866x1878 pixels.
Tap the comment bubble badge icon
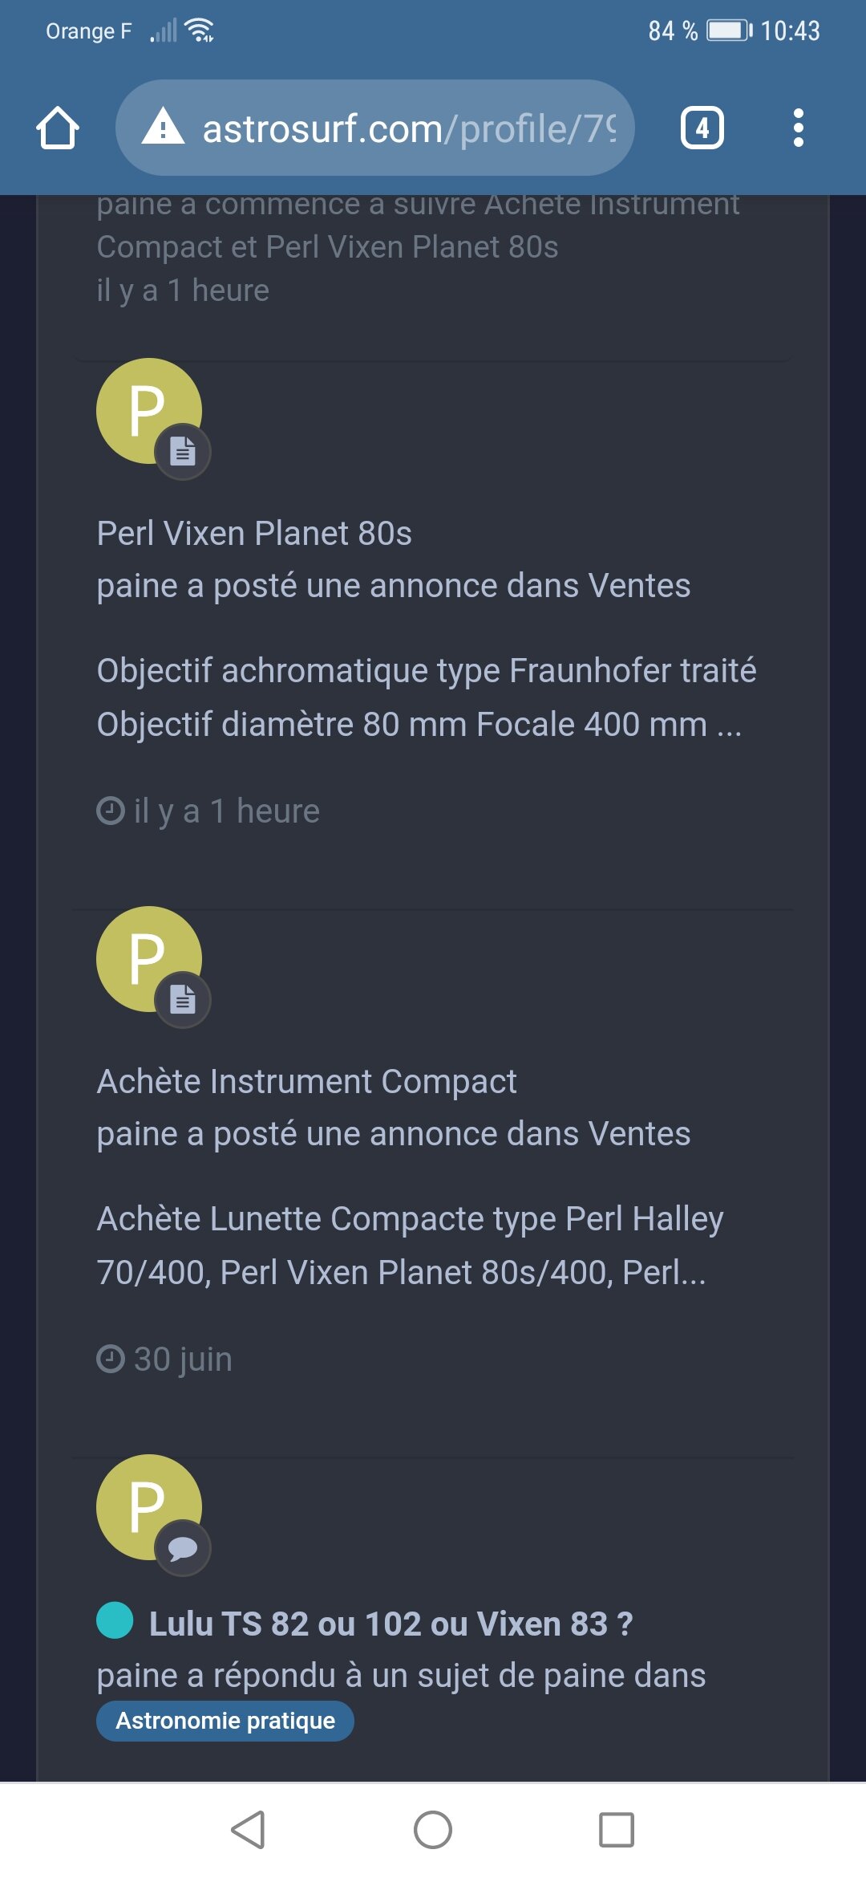click(x=183, y=1548)
